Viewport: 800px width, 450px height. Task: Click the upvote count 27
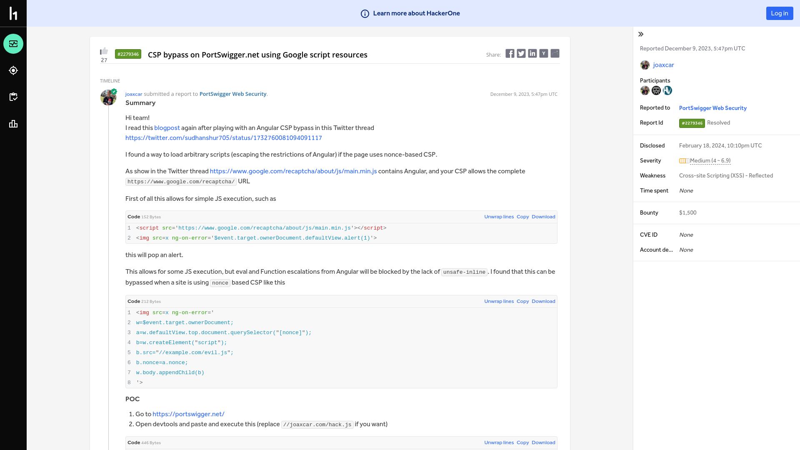(x=104, y=60)
